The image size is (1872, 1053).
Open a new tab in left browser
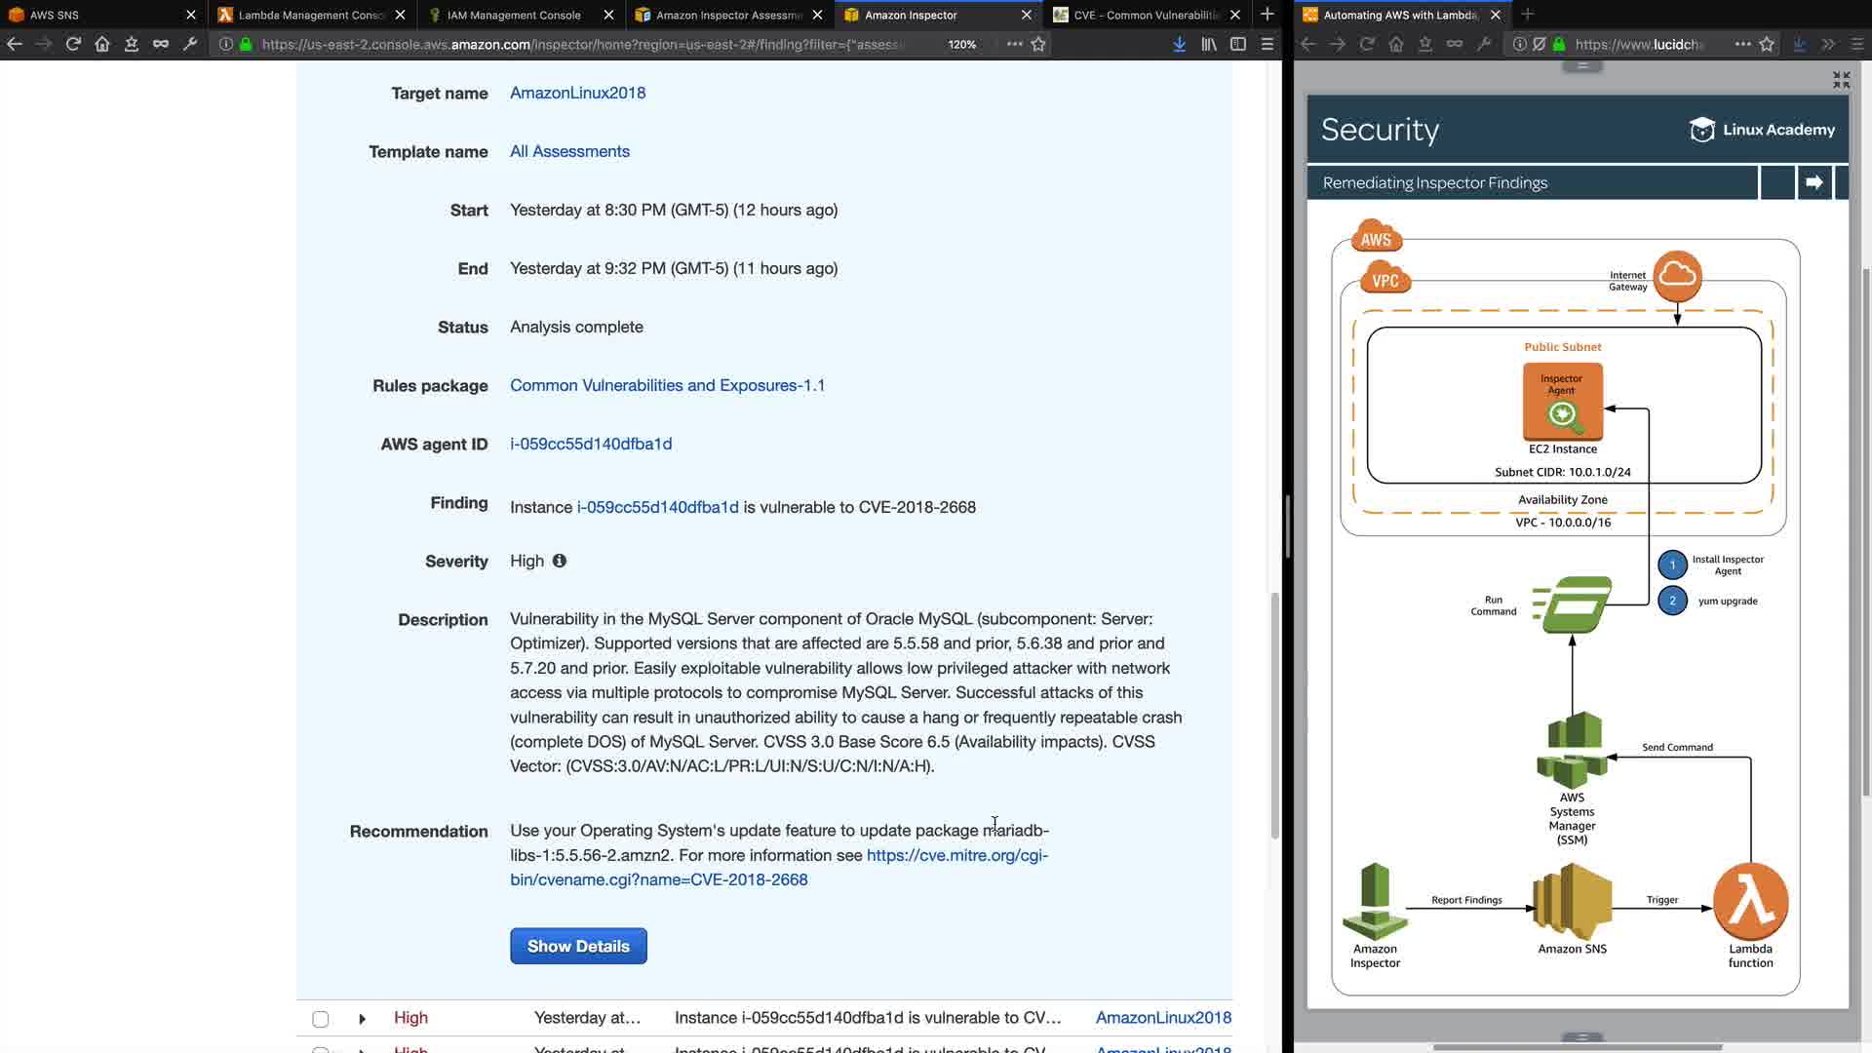tap(1267, 15)
